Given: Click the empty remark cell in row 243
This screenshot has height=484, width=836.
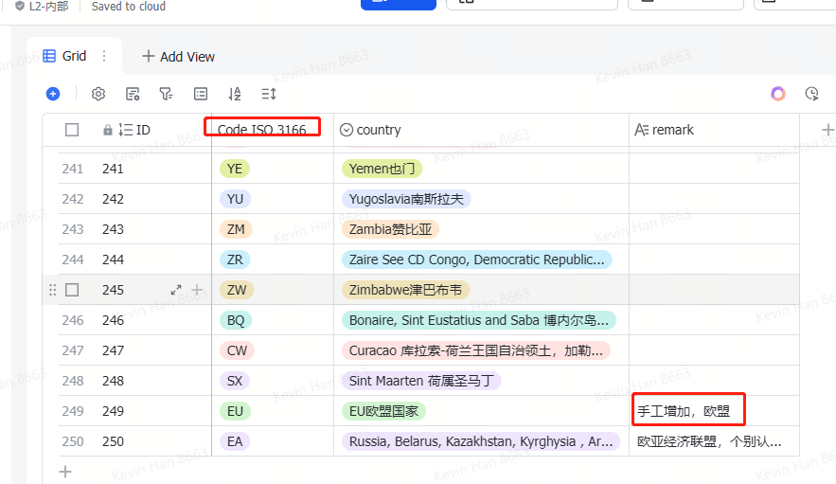Looking at the screenshot, I should click(x=714, y=229).
